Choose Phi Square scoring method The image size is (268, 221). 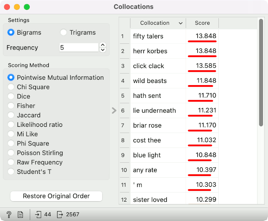click(x=11, y=143)
